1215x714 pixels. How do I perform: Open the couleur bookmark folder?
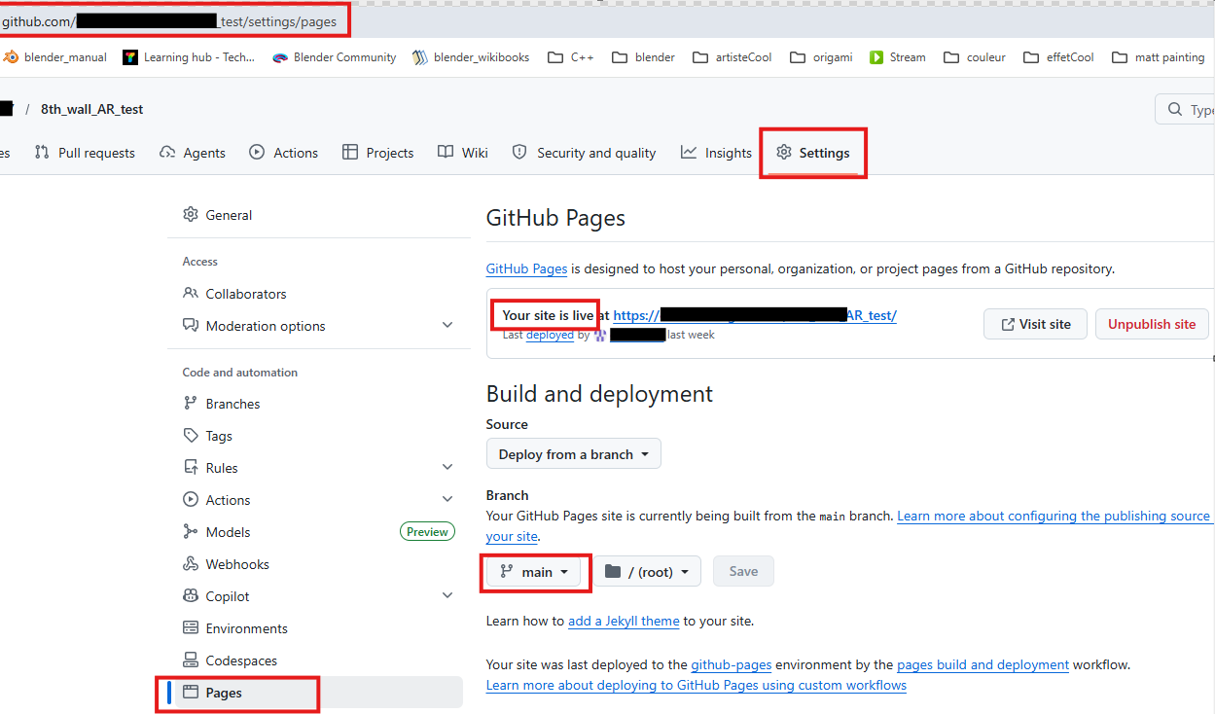pyautogui.click(x=975, y=57)
